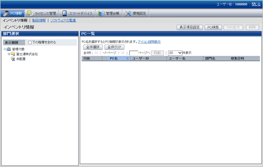Screen dimensions: 263x167
Task: Open the スマートデバイス tab
Action: (77, 13)
